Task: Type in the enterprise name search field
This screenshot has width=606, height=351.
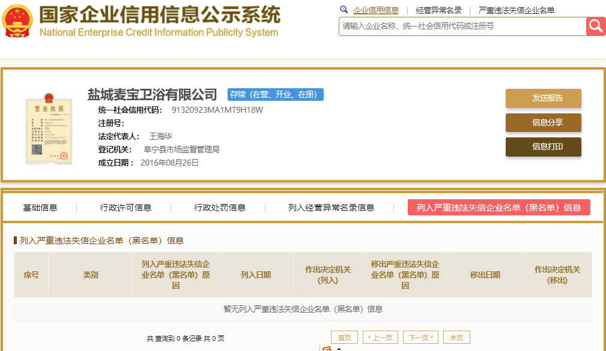Action: click(462, 26)
